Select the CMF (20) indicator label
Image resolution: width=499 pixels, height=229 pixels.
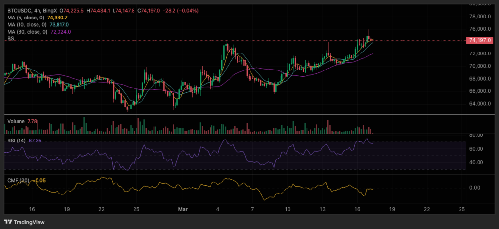point(18,181)
